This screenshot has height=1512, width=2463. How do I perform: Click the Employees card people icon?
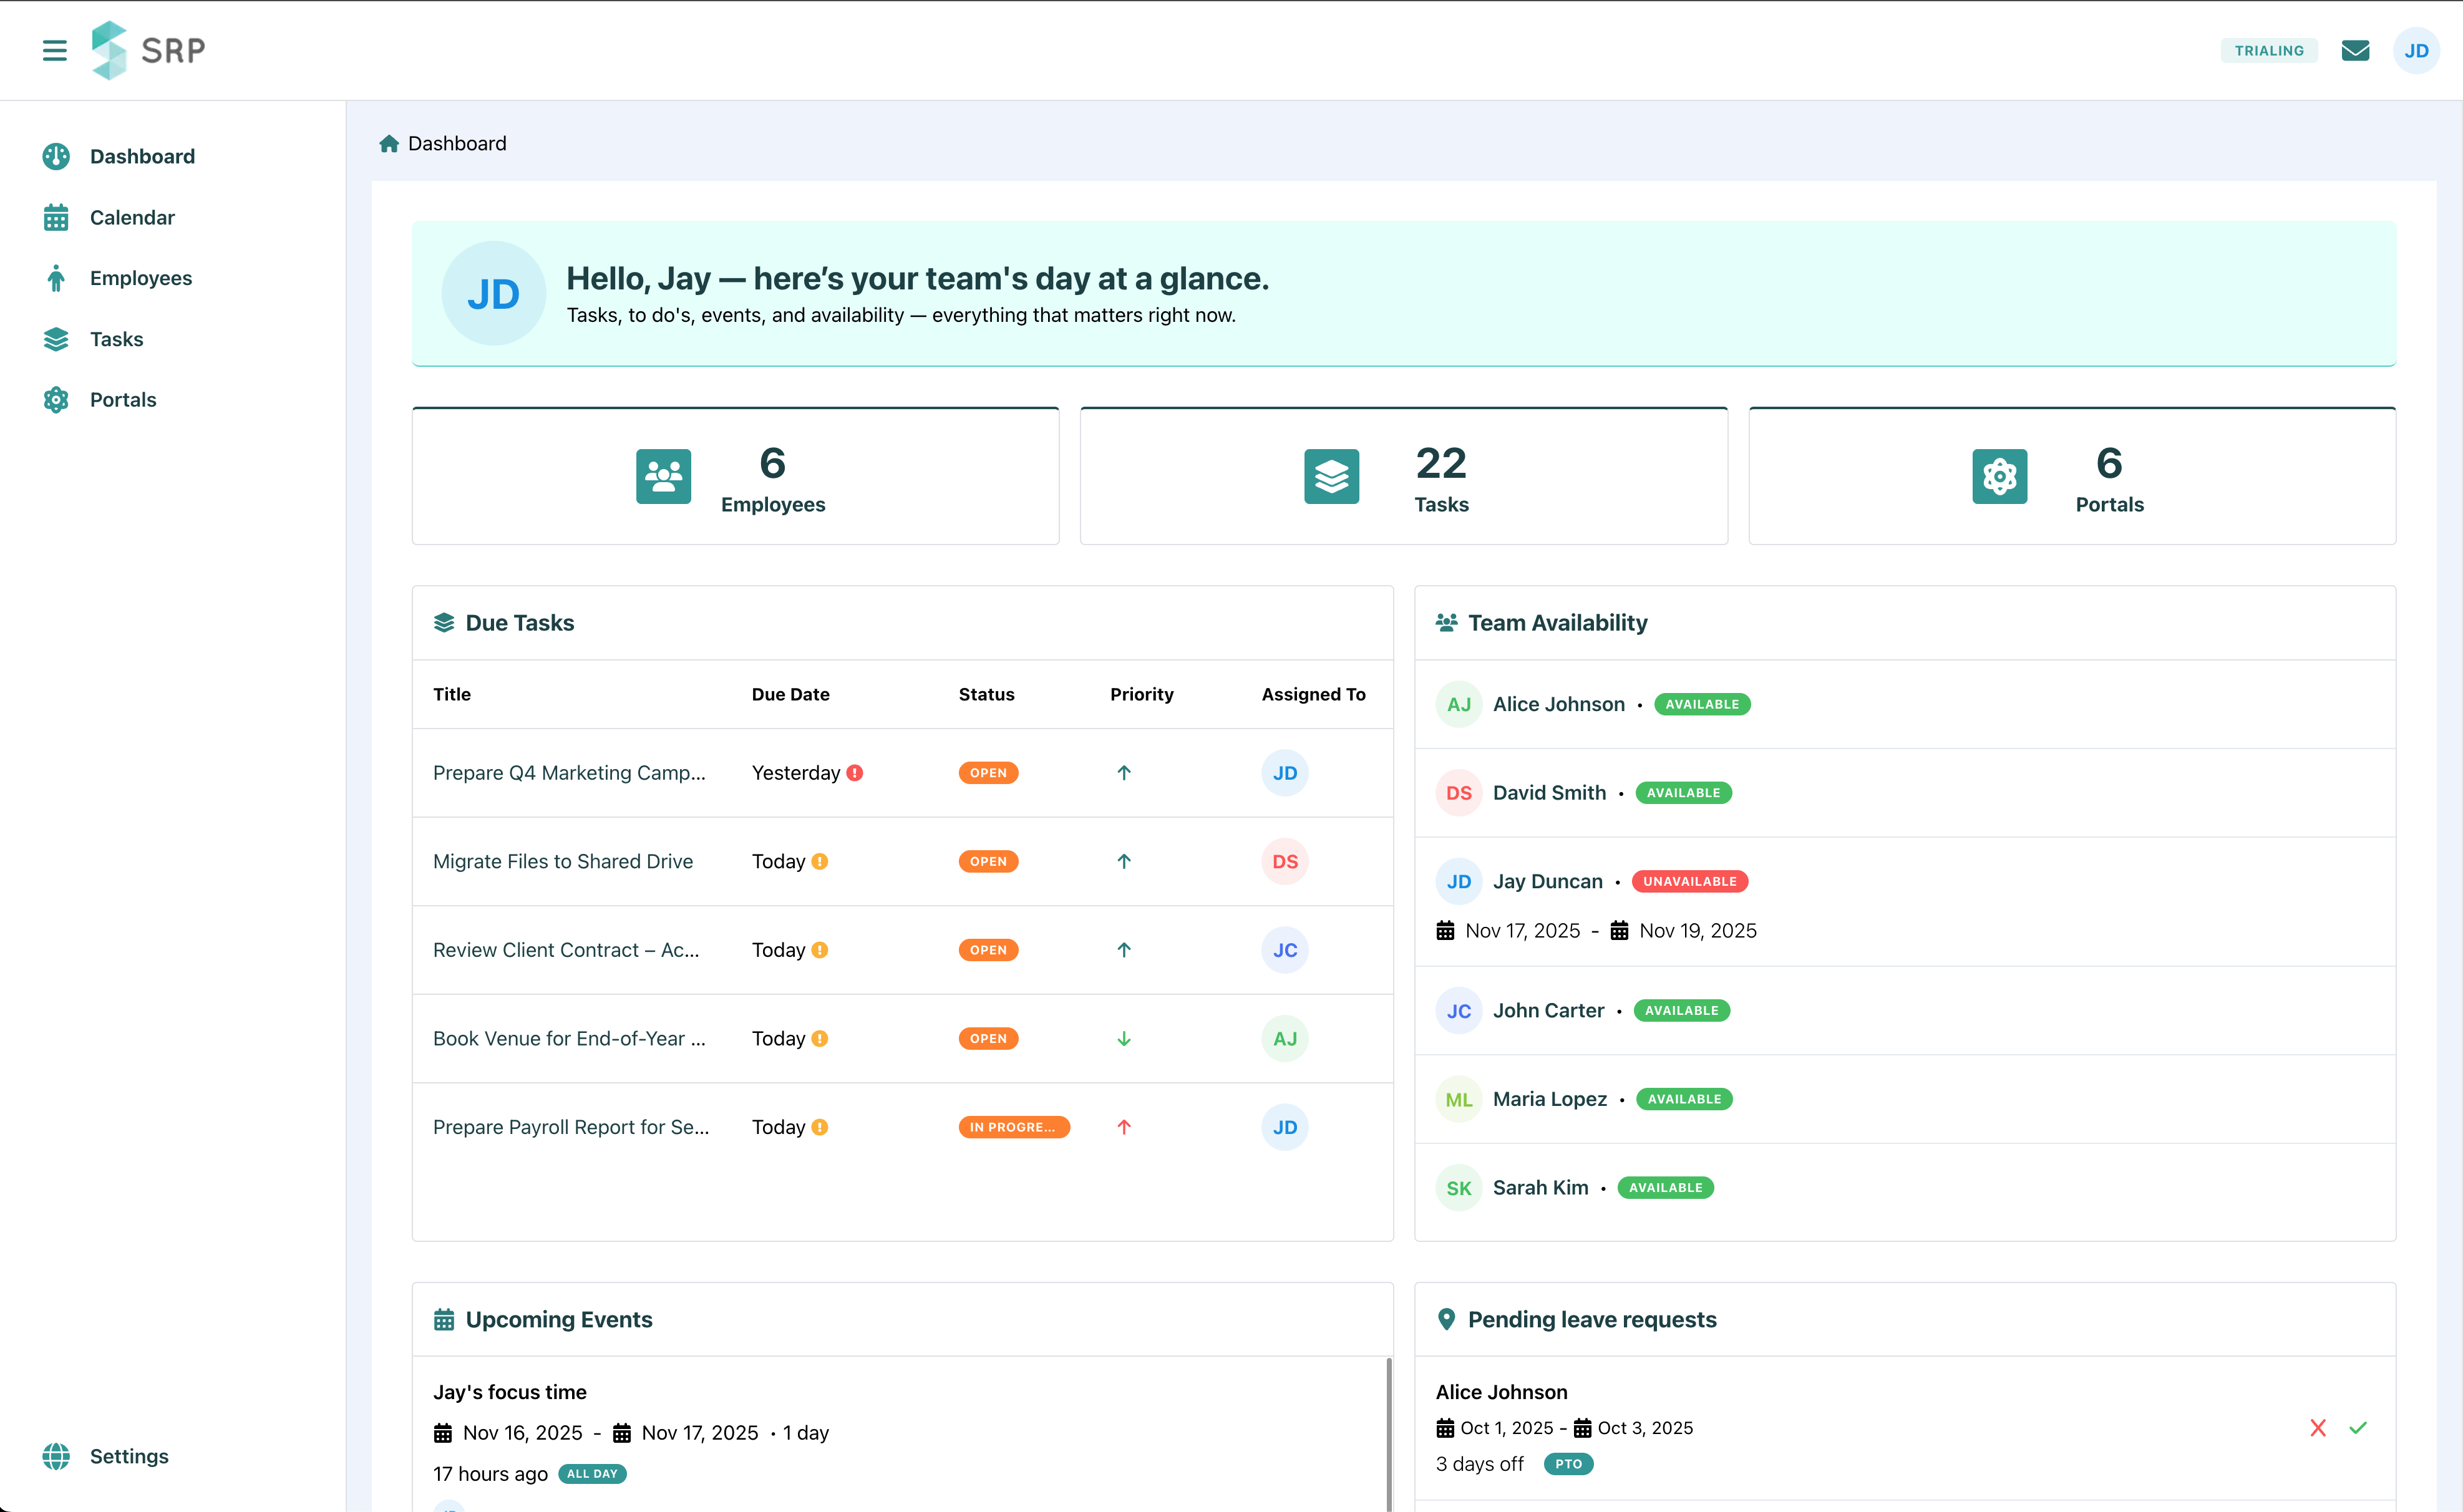point(663,476)
